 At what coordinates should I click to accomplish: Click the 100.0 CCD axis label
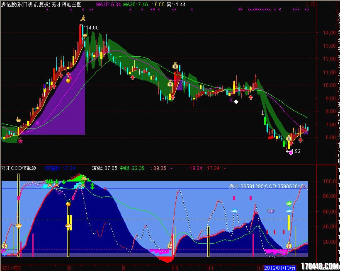click(x=330, y=181)
